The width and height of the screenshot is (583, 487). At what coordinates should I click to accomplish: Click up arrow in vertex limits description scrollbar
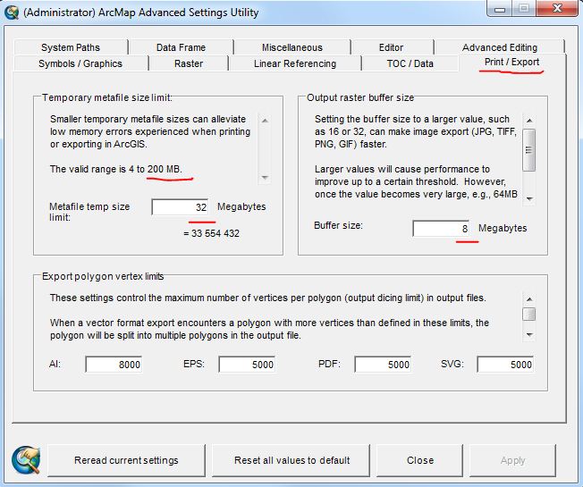pos(529,299)
